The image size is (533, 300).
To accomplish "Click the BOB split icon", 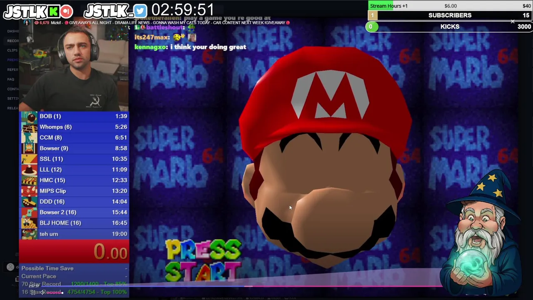I will [29, 116].
